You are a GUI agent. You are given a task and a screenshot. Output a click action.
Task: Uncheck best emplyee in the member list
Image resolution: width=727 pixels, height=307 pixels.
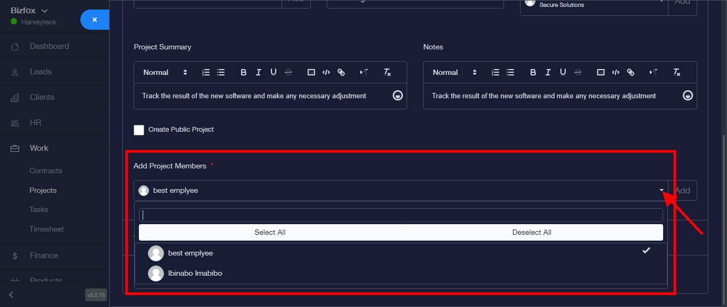click(191, 253)
